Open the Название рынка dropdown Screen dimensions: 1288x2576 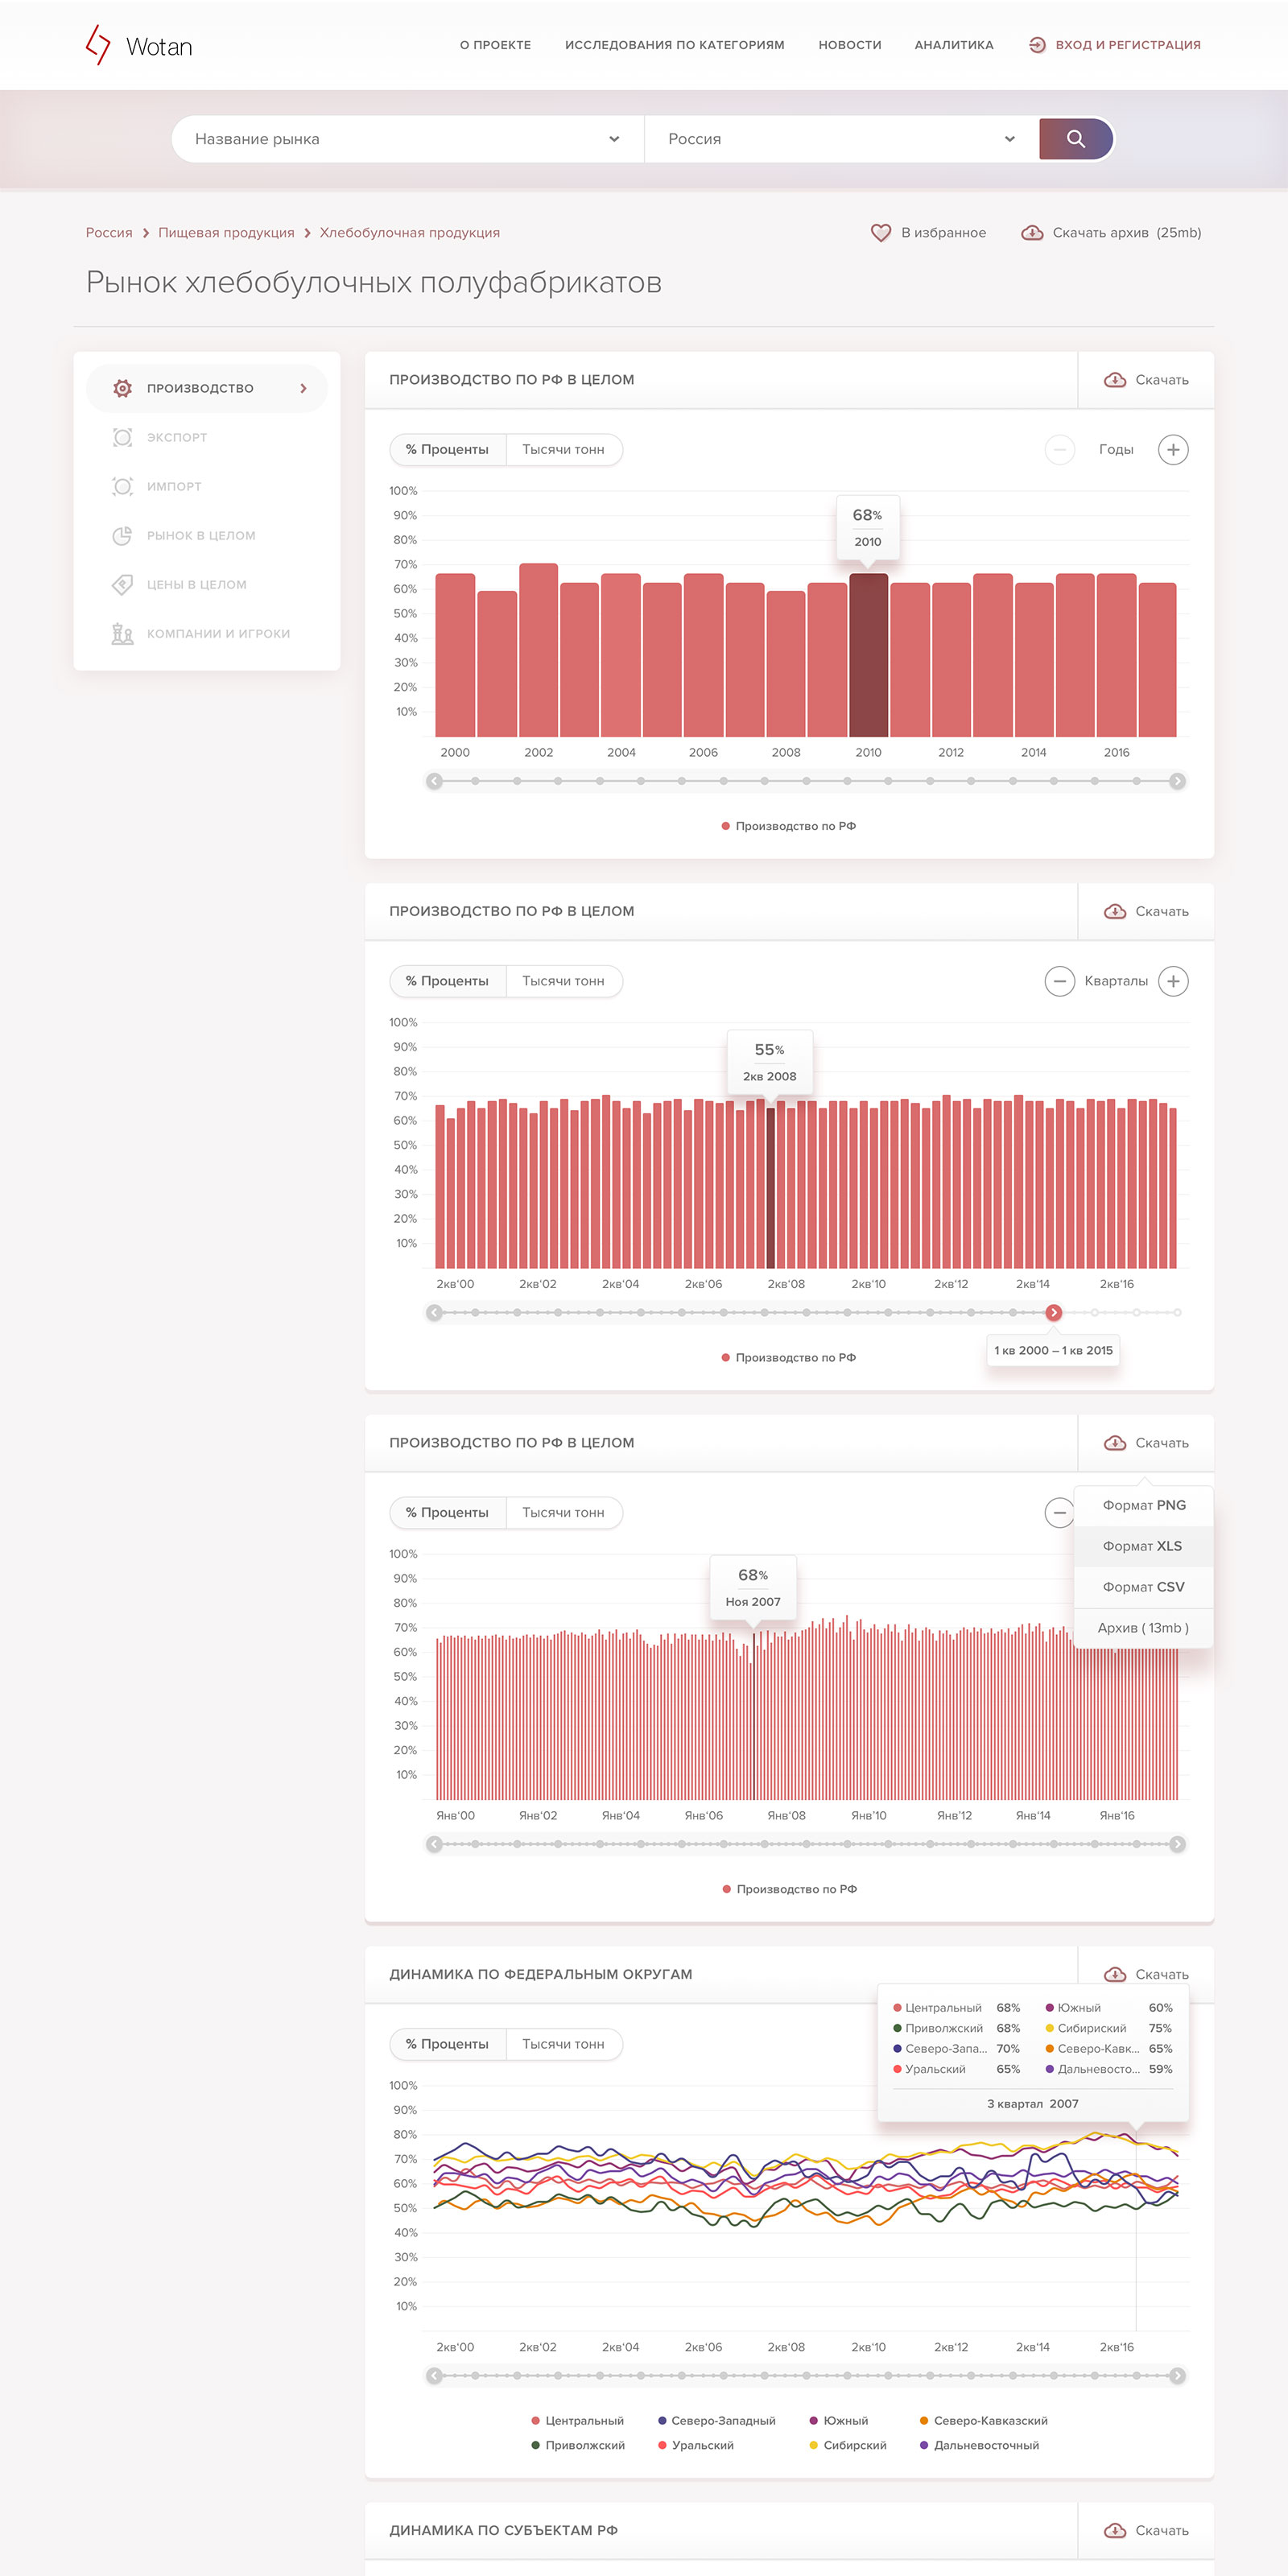[407, 139]
